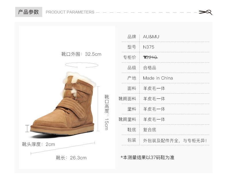Click the 靴筒面料 row label
This screenshot has width=227, height=178.
pyautogui.click(x=127, y=99)
